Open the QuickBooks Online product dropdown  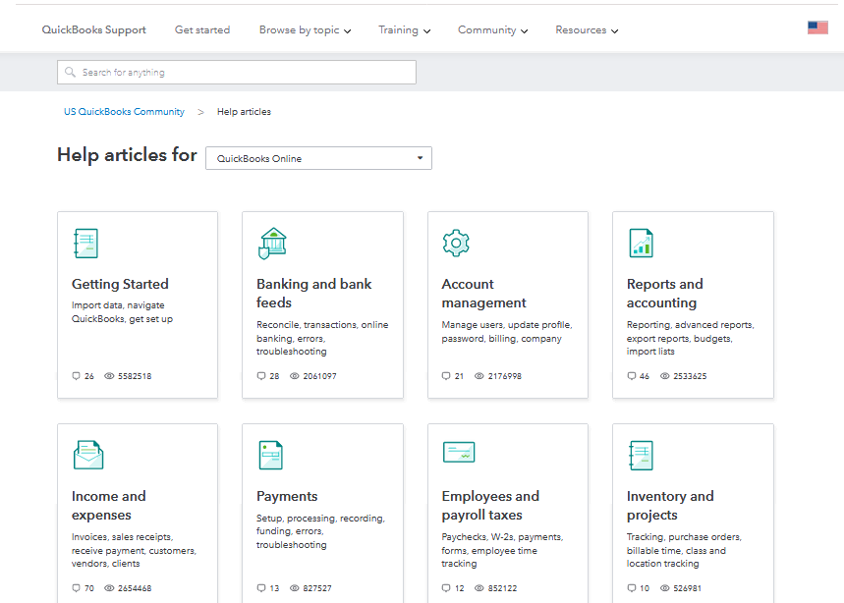(318, 158)
